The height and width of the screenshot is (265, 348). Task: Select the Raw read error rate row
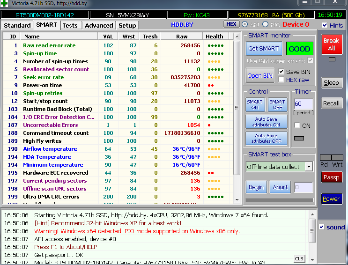[x=118, y=45]
